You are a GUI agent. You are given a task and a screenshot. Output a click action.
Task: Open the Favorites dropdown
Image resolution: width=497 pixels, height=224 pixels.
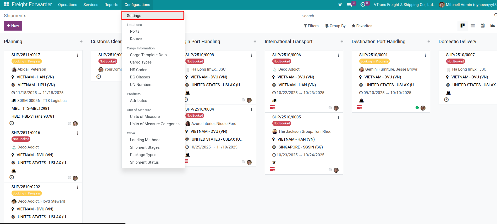362,26
